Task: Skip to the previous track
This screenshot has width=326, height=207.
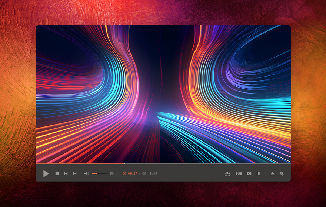Action: point(66,174)
